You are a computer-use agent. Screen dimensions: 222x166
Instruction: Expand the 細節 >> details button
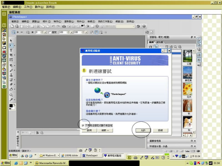click(105, 130)
